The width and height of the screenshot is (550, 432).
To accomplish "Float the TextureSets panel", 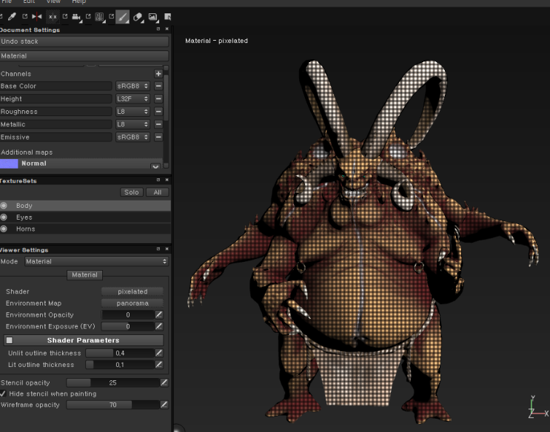I will tap(158, 180).
